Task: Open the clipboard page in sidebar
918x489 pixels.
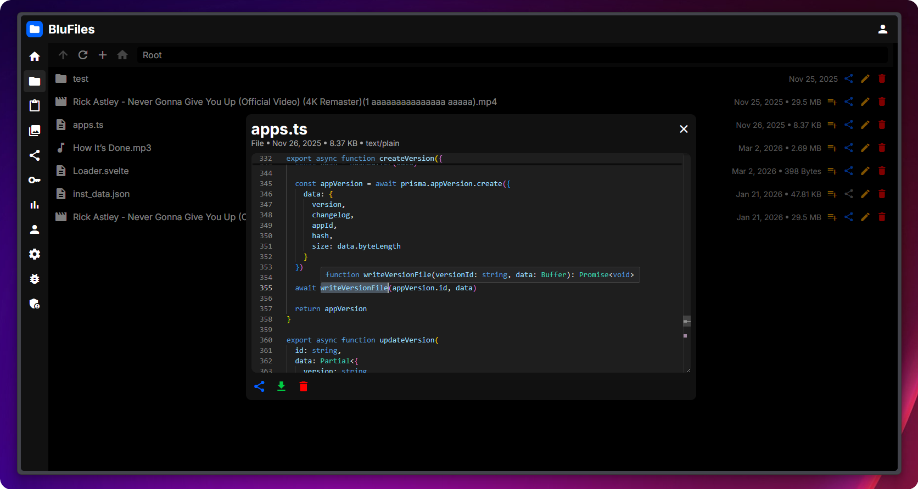Action: tap(35, 106)
